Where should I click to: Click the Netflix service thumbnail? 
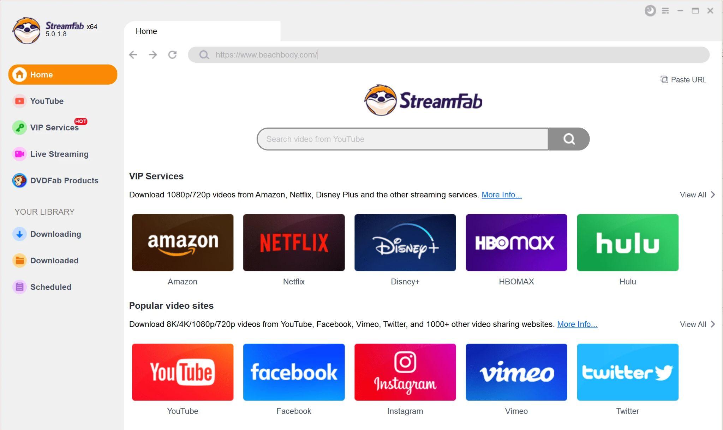[294, 242]
